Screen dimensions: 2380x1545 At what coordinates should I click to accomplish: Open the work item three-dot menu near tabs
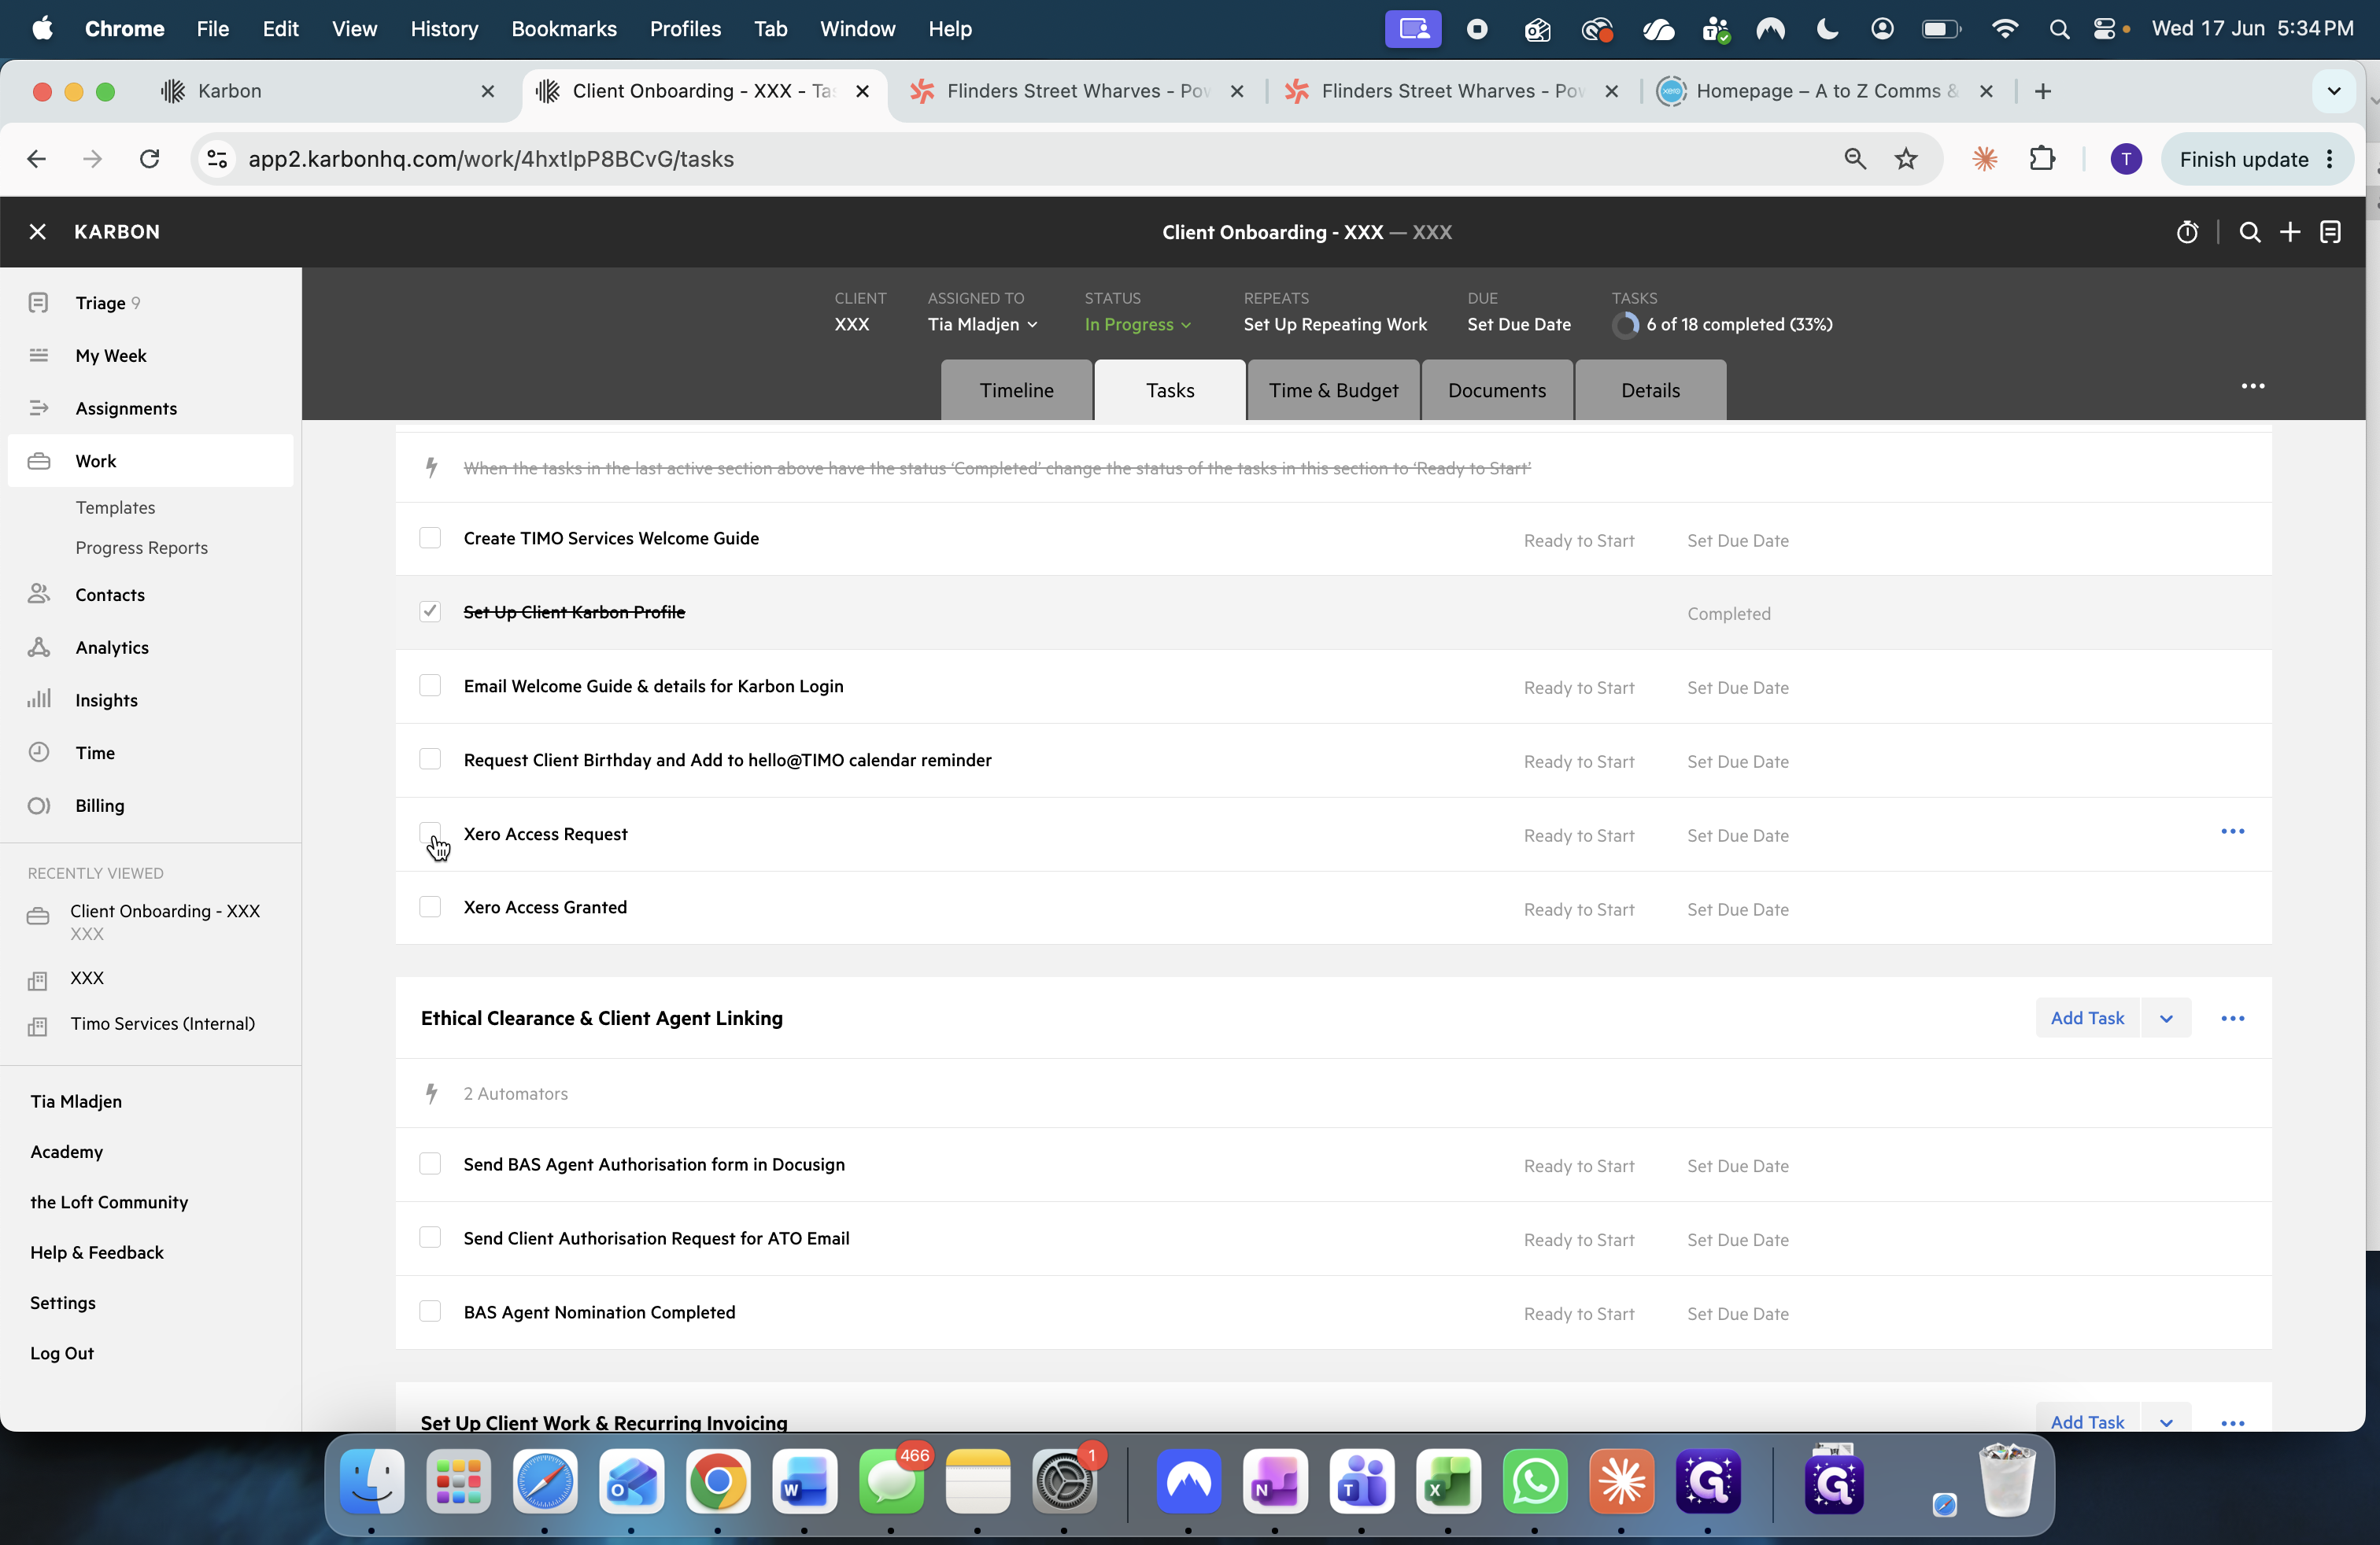pos(2252,385)
